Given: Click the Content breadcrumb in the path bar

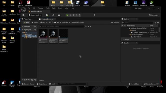Looking at the screenshot, I should 65,22.
